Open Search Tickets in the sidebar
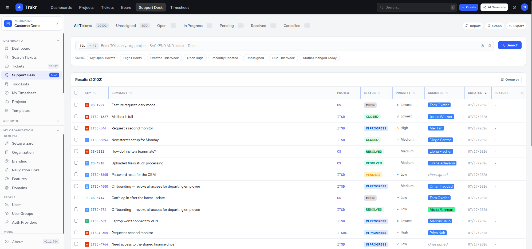This screenshot has width=532, height=249. point(31,57)
